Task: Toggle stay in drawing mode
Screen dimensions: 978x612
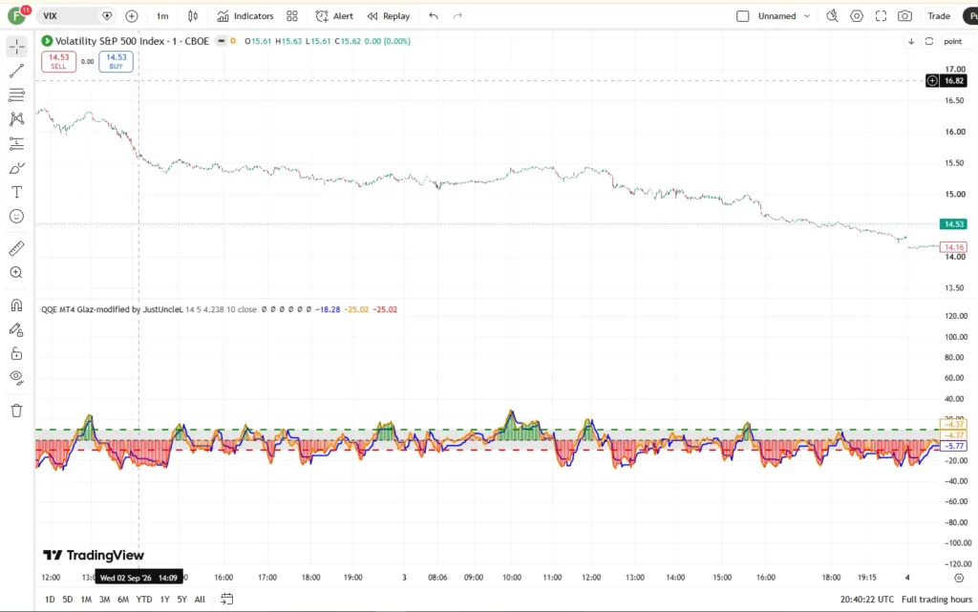Action: [x=17, y=329]
